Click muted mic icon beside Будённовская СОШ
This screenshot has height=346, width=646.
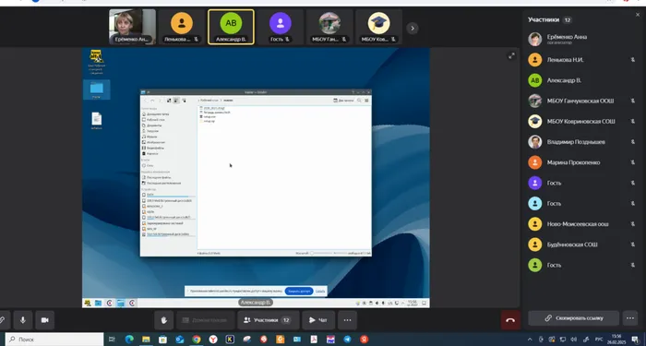pos(633,245)
